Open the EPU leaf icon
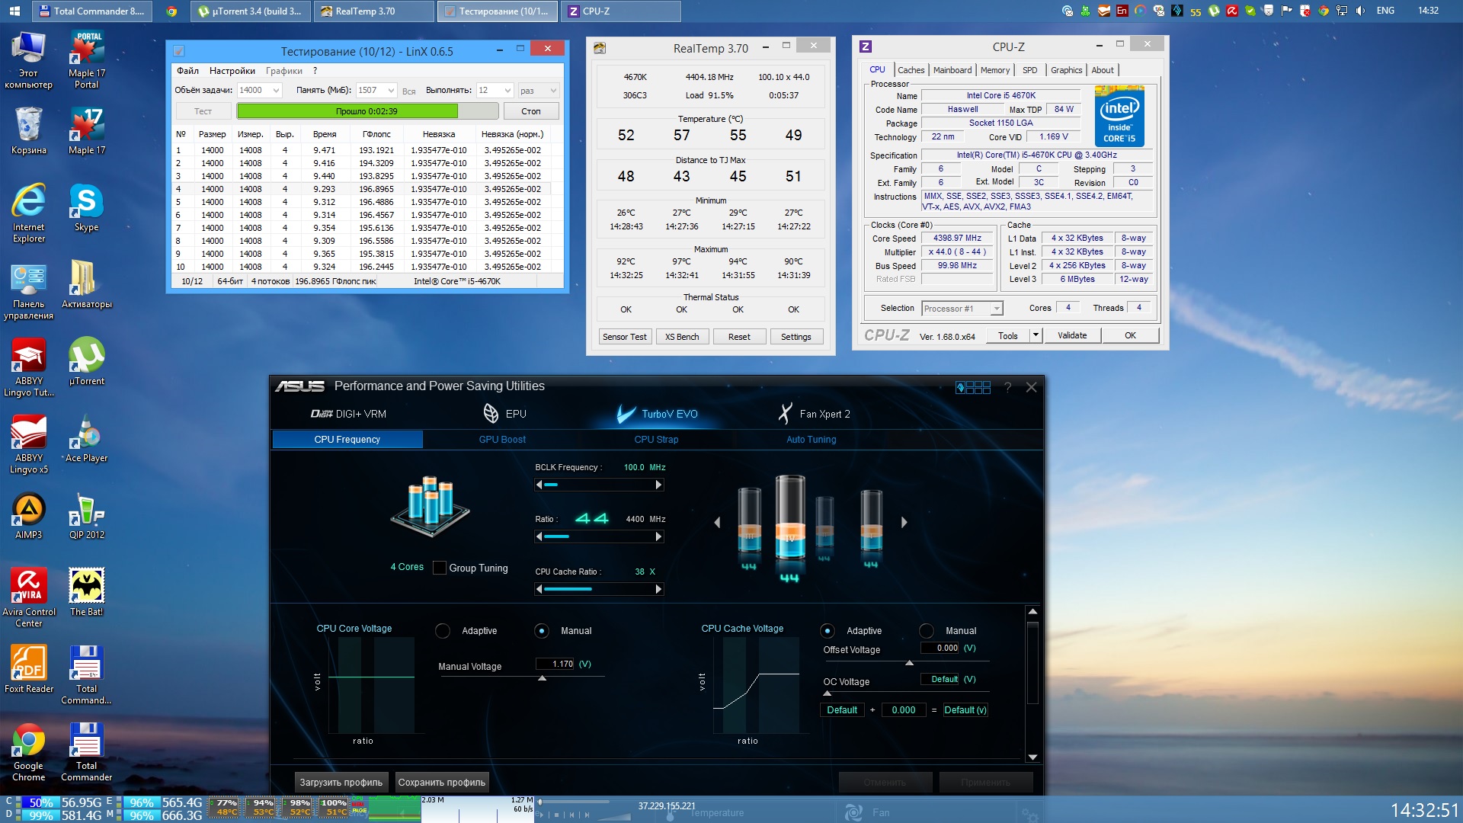Viewport: 1463px width, 823px height. tap(491, 413)
